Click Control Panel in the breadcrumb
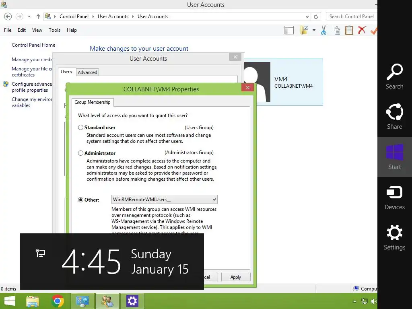The image size is (412, 309). coord(74,16)
